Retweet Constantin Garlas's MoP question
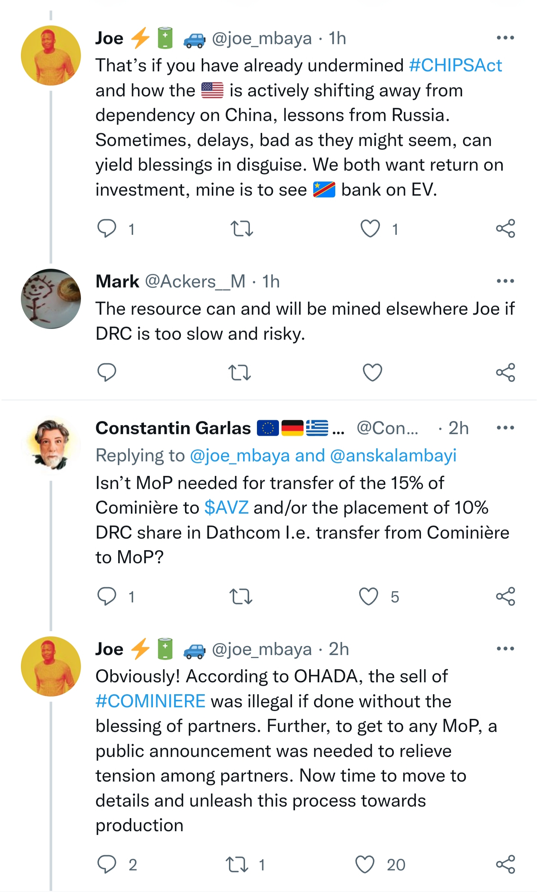This screenshot has height=892, width=537. coord(241,596)
